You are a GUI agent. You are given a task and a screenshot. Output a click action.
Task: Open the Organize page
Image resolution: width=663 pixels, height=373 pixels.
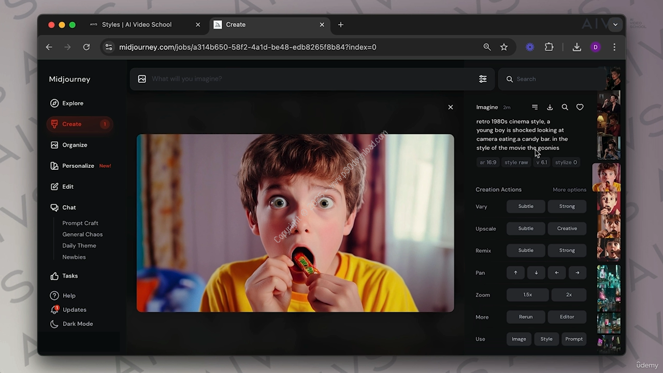coord(69,145)
